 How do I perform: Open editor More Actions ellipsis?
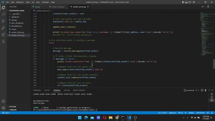click(212, 7)
